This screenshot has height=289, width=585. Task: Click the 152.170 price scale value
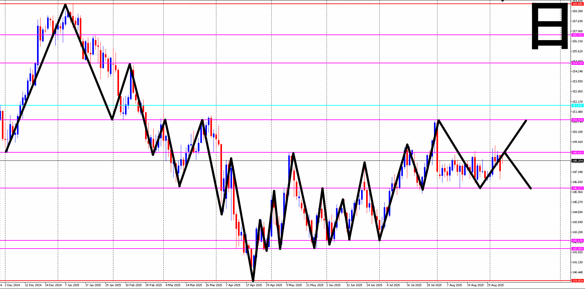[578, 102]
